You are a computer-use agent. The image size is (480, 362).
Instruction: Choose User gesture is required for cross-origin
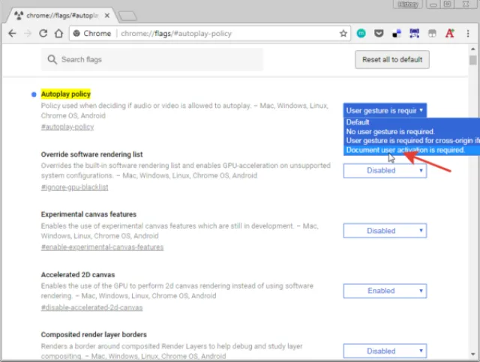coord(412,141)
